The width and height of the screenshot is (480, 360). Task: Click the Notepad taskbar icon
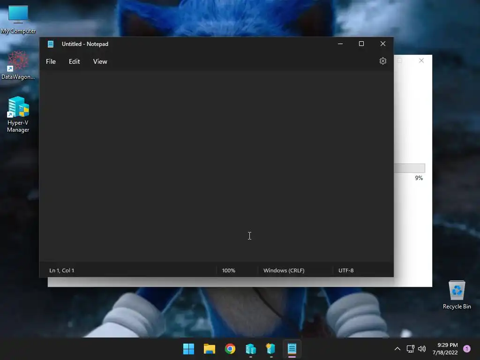tap(292, 349)
